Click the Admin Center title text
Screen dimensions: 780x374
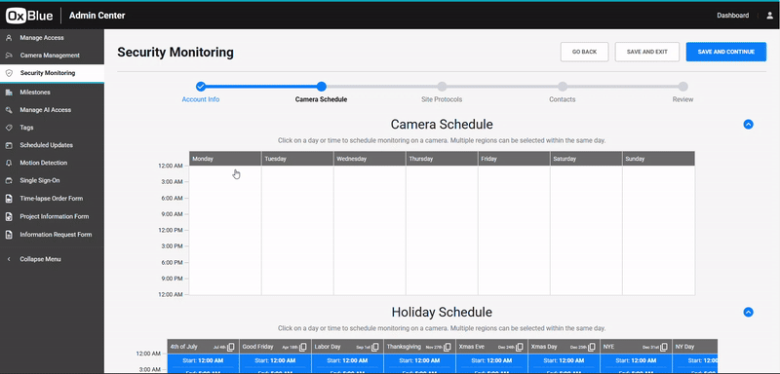tap(97, 16)
